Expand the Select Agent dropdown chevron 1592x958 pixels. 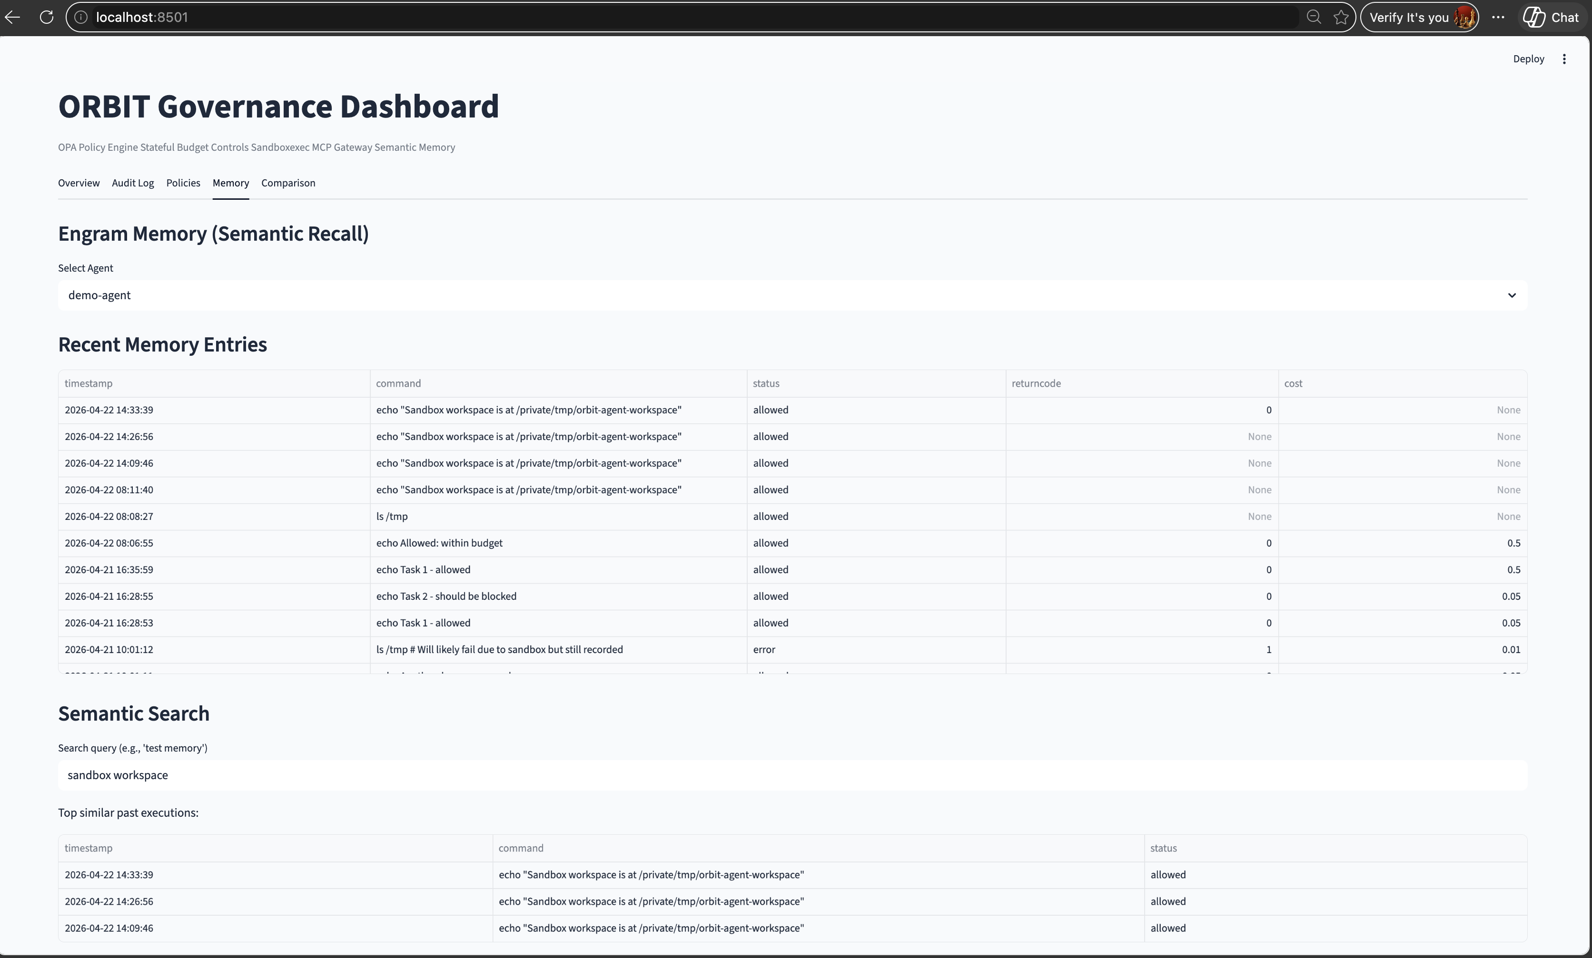pyautogui.click(x=1511, y=295)
